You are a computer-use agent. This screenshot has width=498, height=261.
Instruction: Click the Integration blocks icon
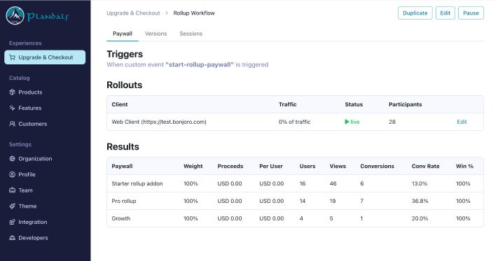[x=13, y=222]
